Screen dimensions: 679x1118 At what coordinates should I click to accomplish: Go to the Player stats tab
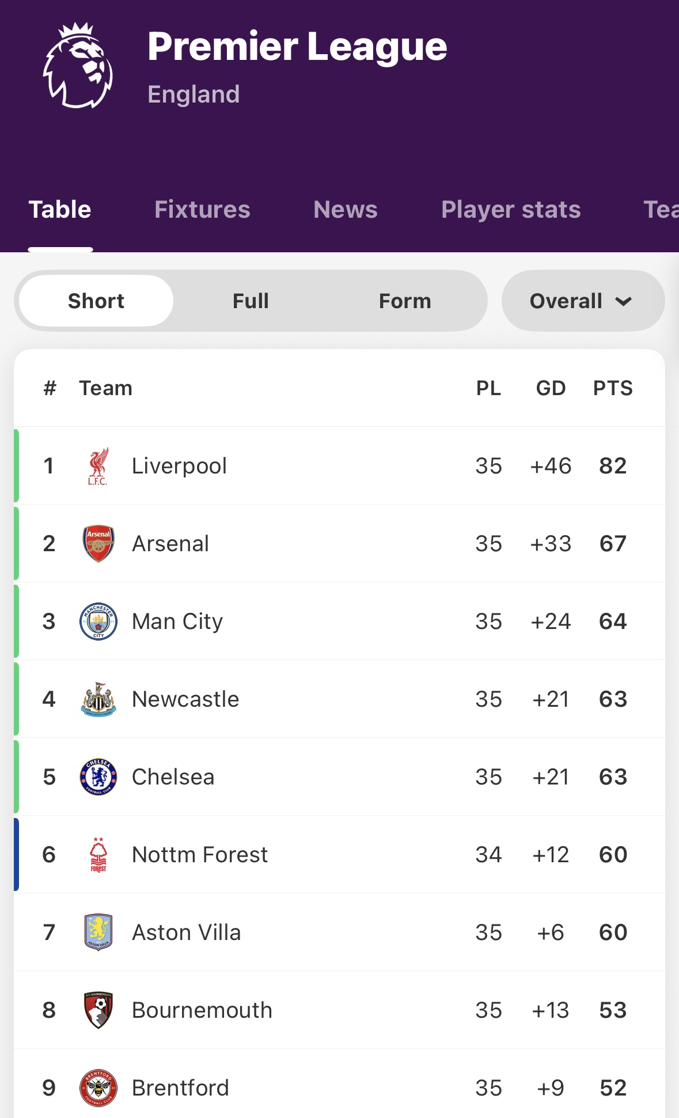point(511,210)
